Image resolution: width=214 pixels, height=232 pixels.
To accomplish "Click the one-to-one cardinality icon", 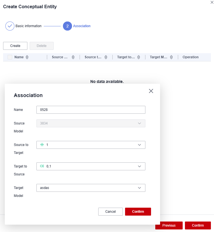I will (42, 145).
